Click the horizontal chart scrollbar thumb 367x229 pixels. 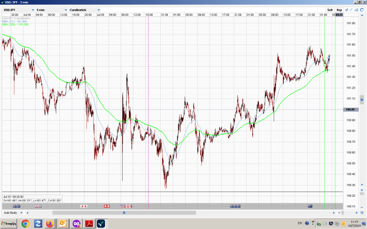[124, 213]
